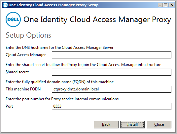The image size is (177, 134).
Task: Click the Cloud Access Manager field label
Action: point(26,55)
